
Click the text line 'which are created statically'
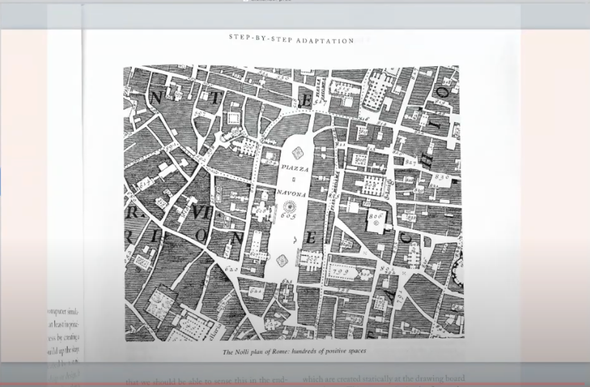(384, 379)
